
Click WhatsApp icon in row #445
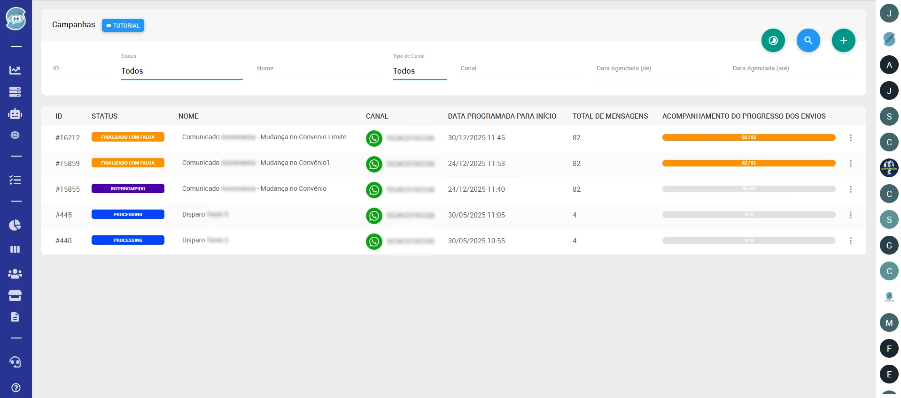pyautogui.click(x=374, y=216)
